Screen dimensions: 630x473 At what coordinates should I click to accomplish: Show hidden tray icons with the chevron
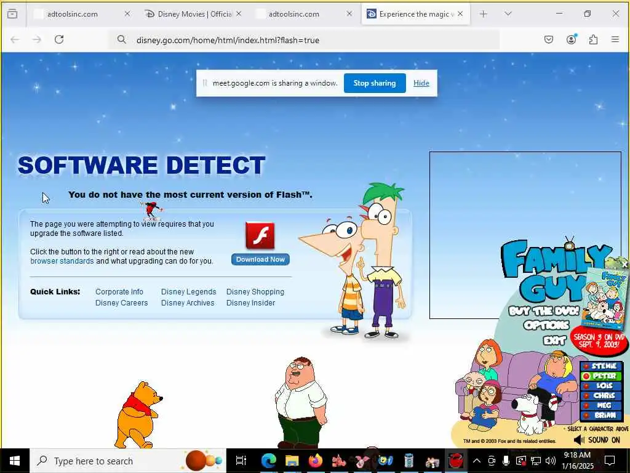tap(477, 461)
